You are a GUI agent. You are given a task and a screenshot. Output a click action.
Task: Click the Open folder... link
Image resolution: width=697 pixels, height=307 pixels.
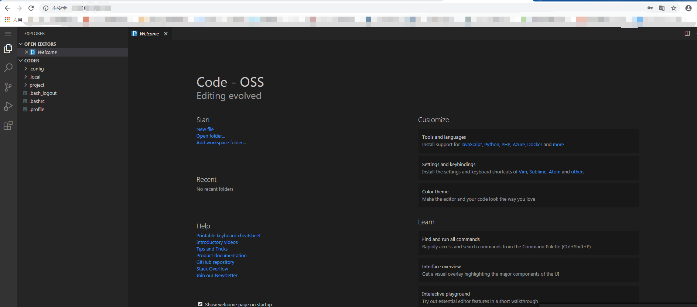click(211, 136)
